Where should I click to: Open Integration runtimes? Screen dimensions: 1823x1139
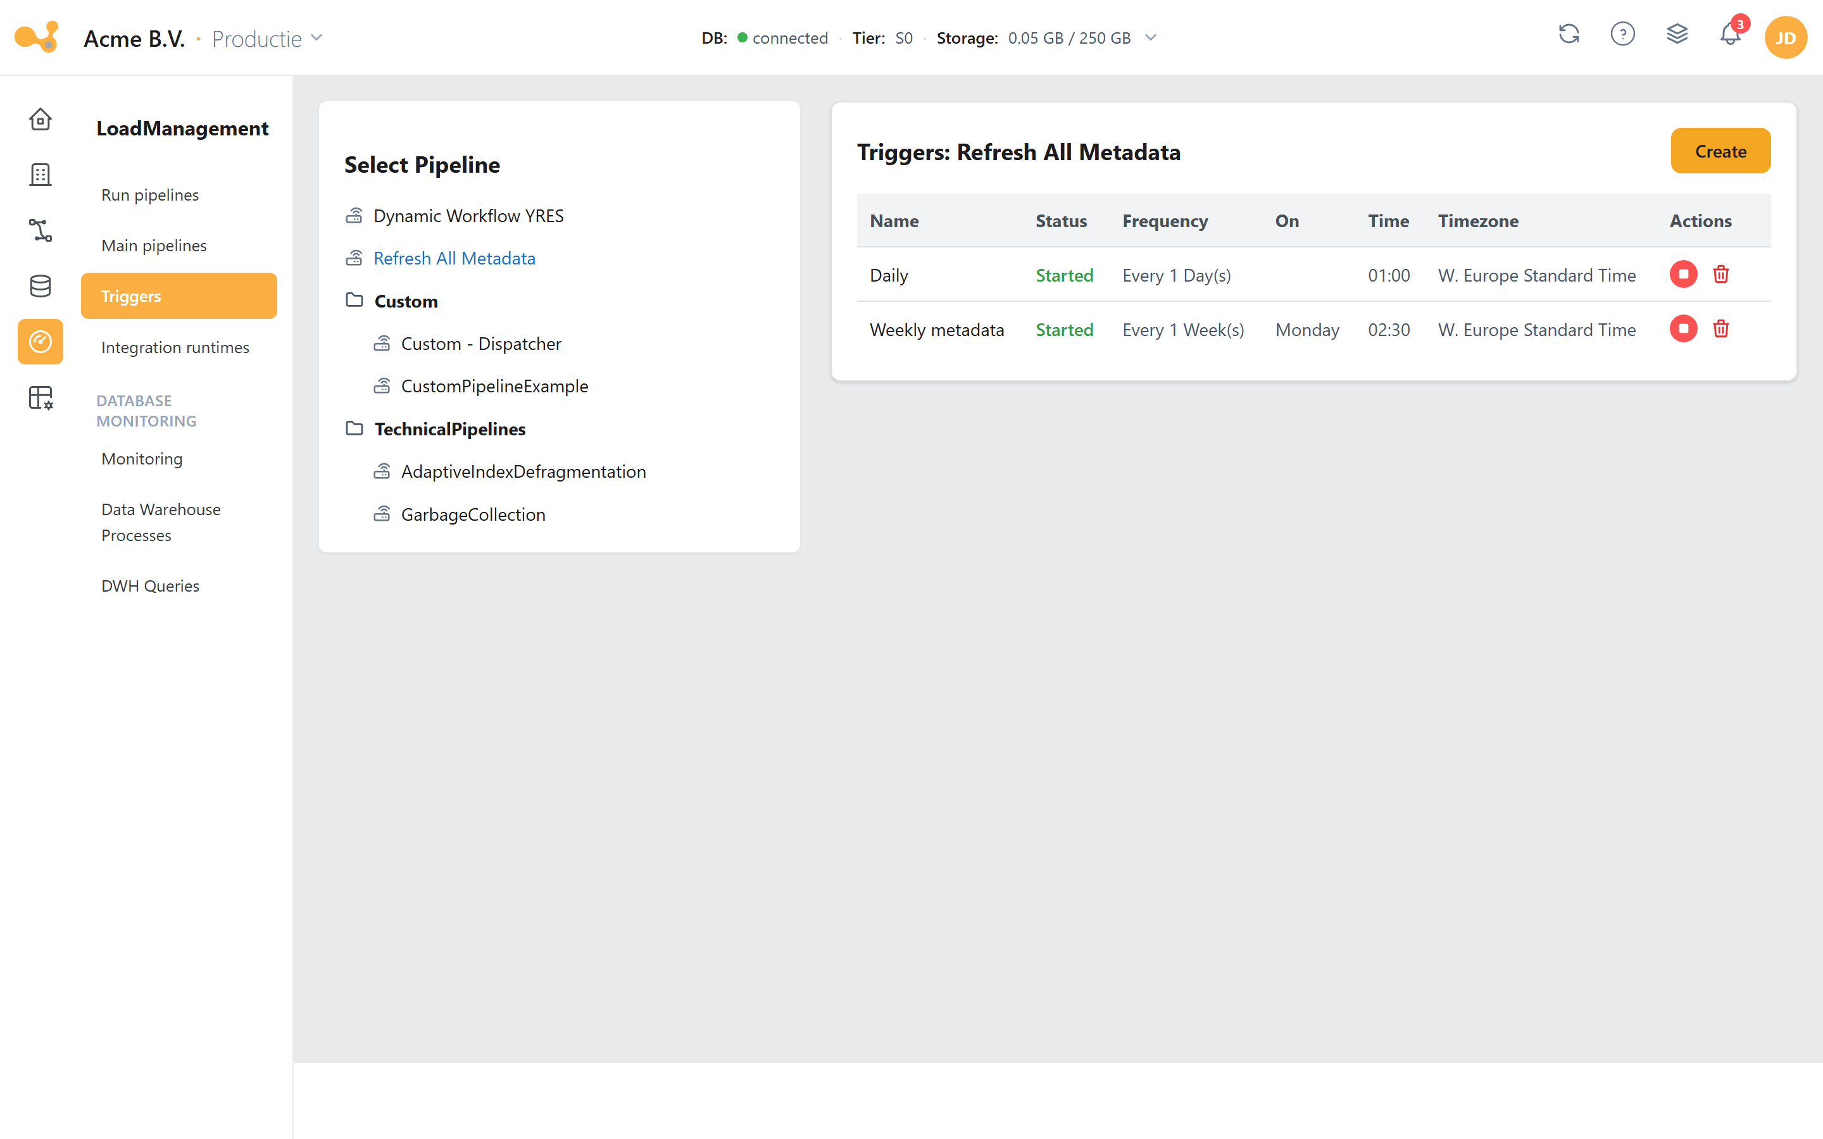tap(175, 347)
